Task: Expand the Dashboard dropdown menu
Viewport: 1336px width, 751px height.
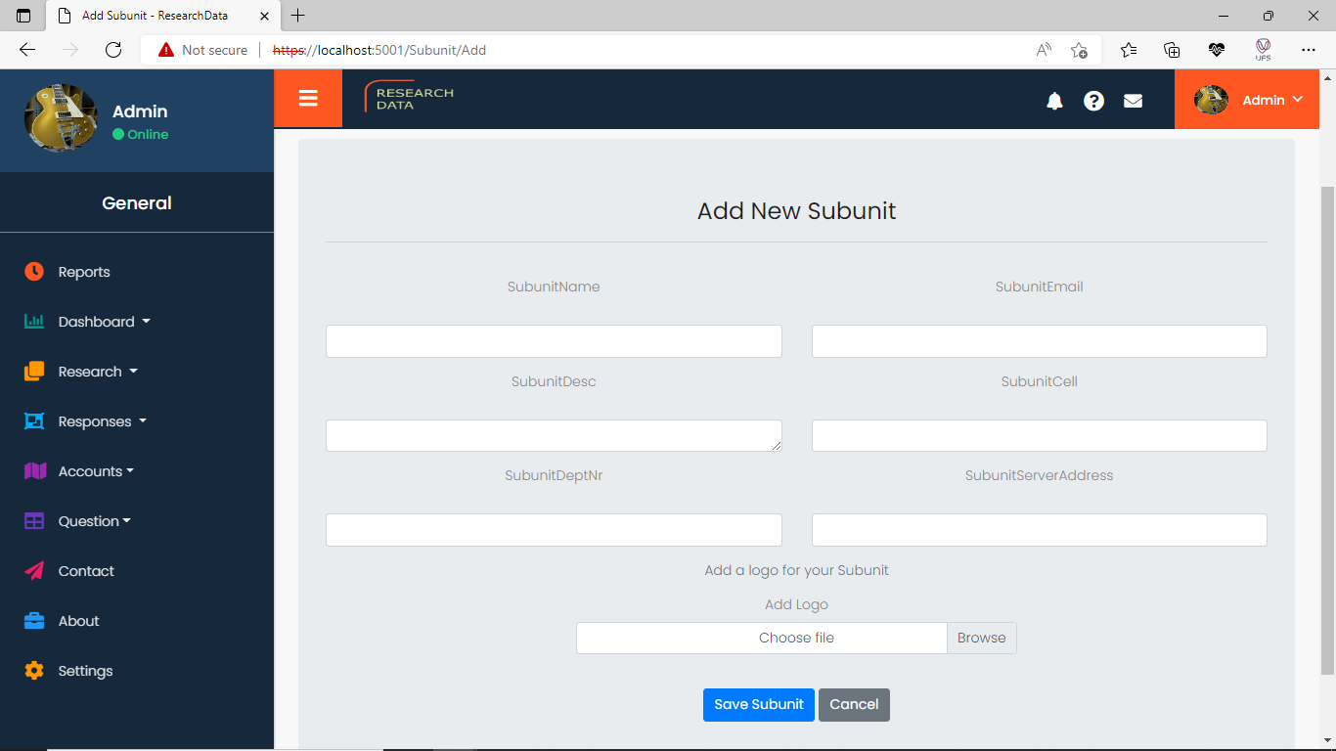Action: click(104, 322)
